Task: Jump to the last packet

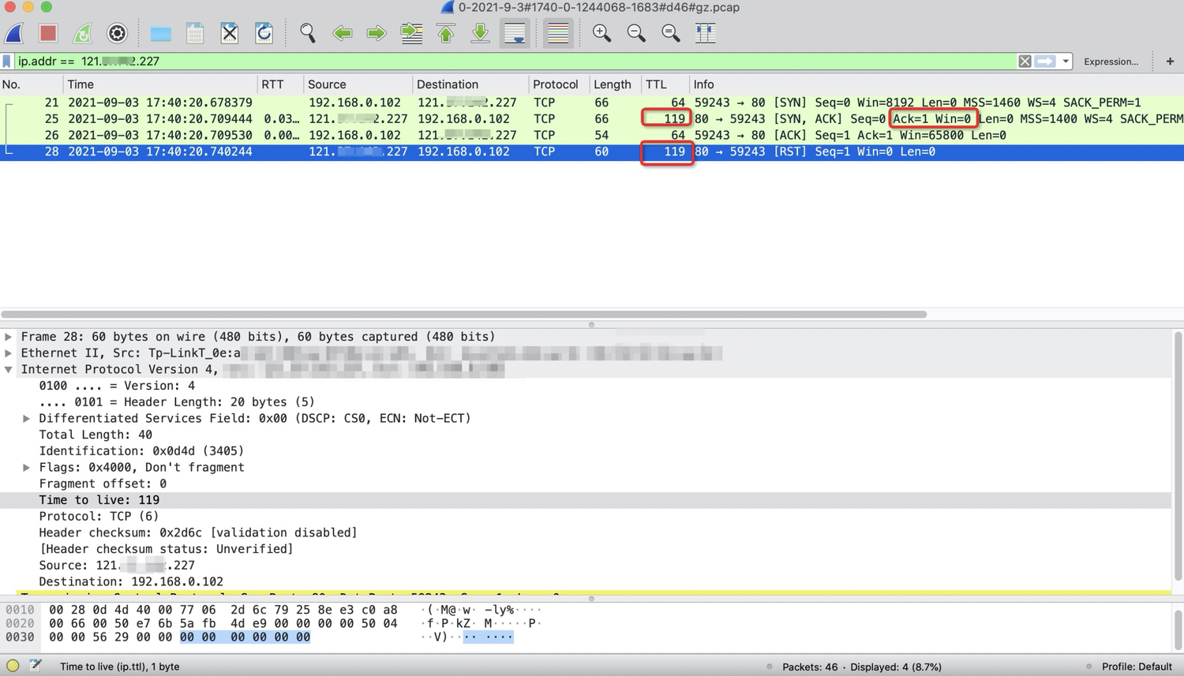Action: click(480, 33)
